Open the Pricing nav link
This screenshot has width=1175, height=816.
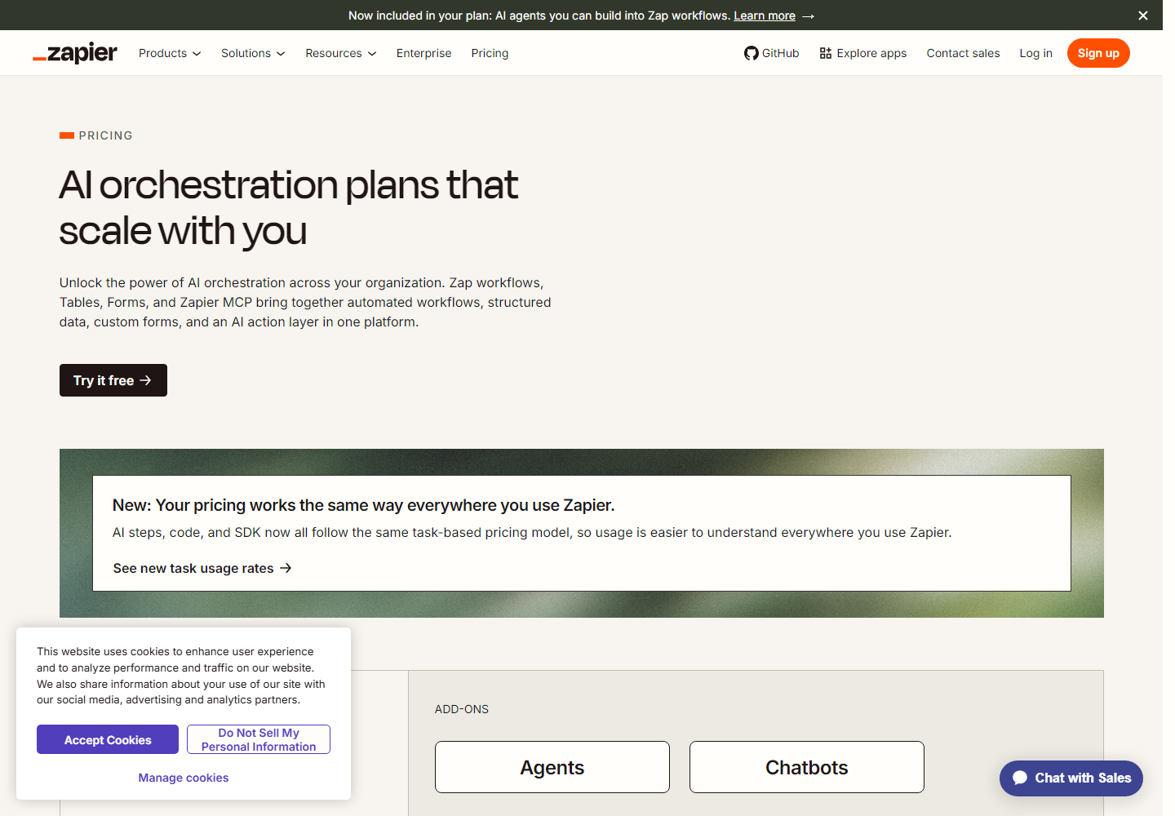[490, 53]
